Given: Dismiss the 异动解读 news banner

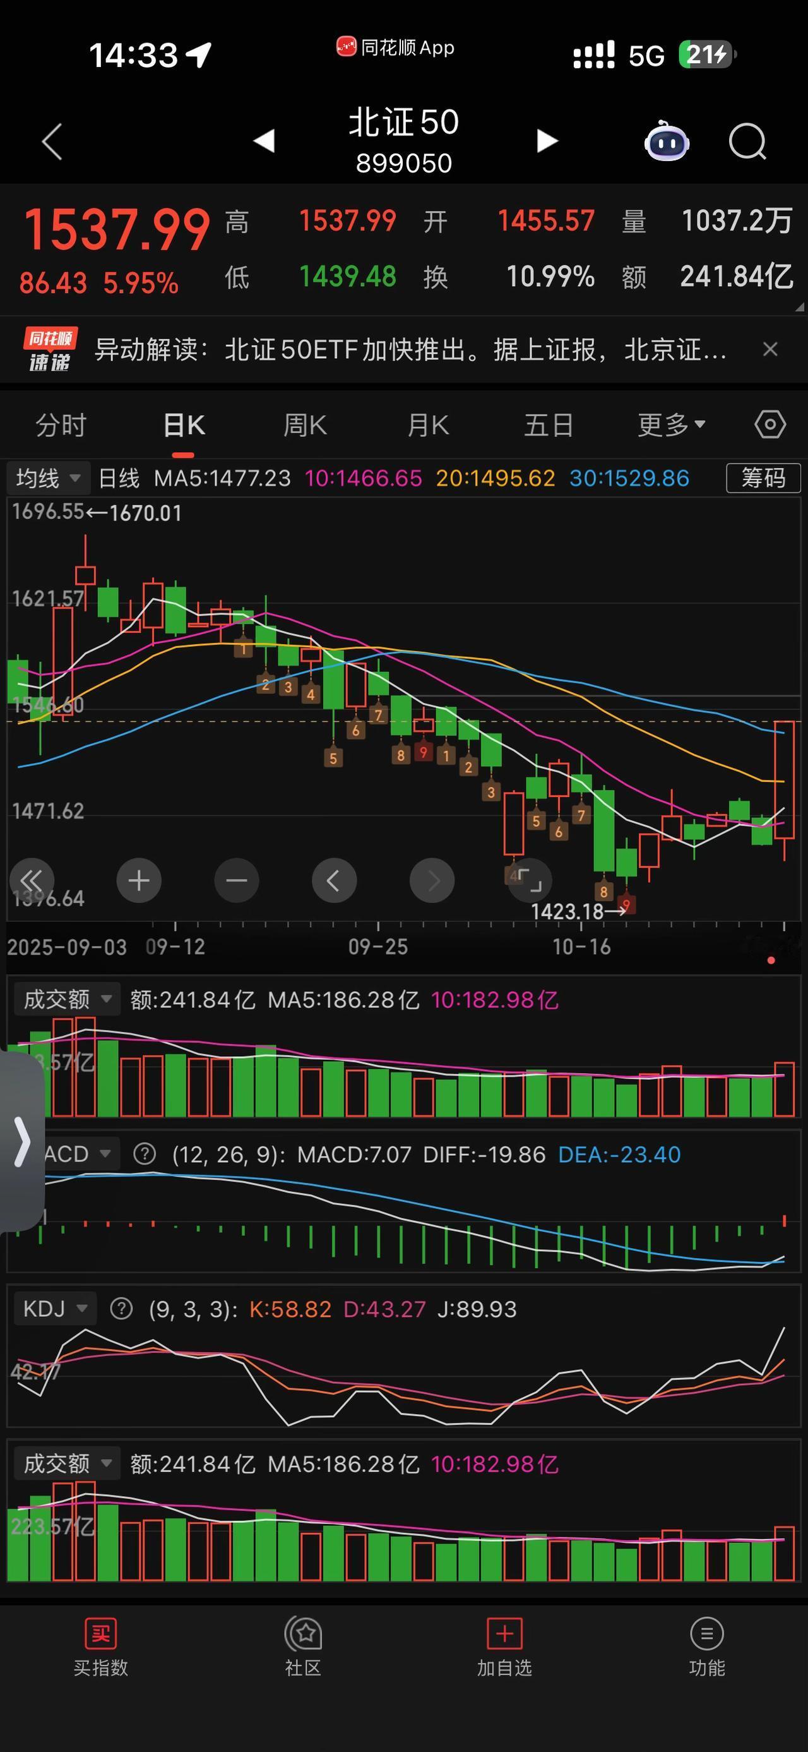Looking at the screenshot, I should pyautogui.click(x=770, y=350).
